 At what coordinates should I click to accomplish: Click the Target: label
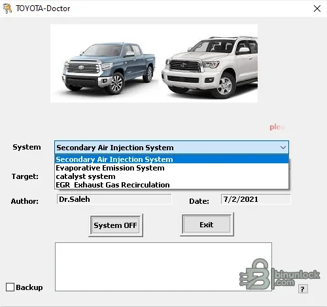(25, 176)
